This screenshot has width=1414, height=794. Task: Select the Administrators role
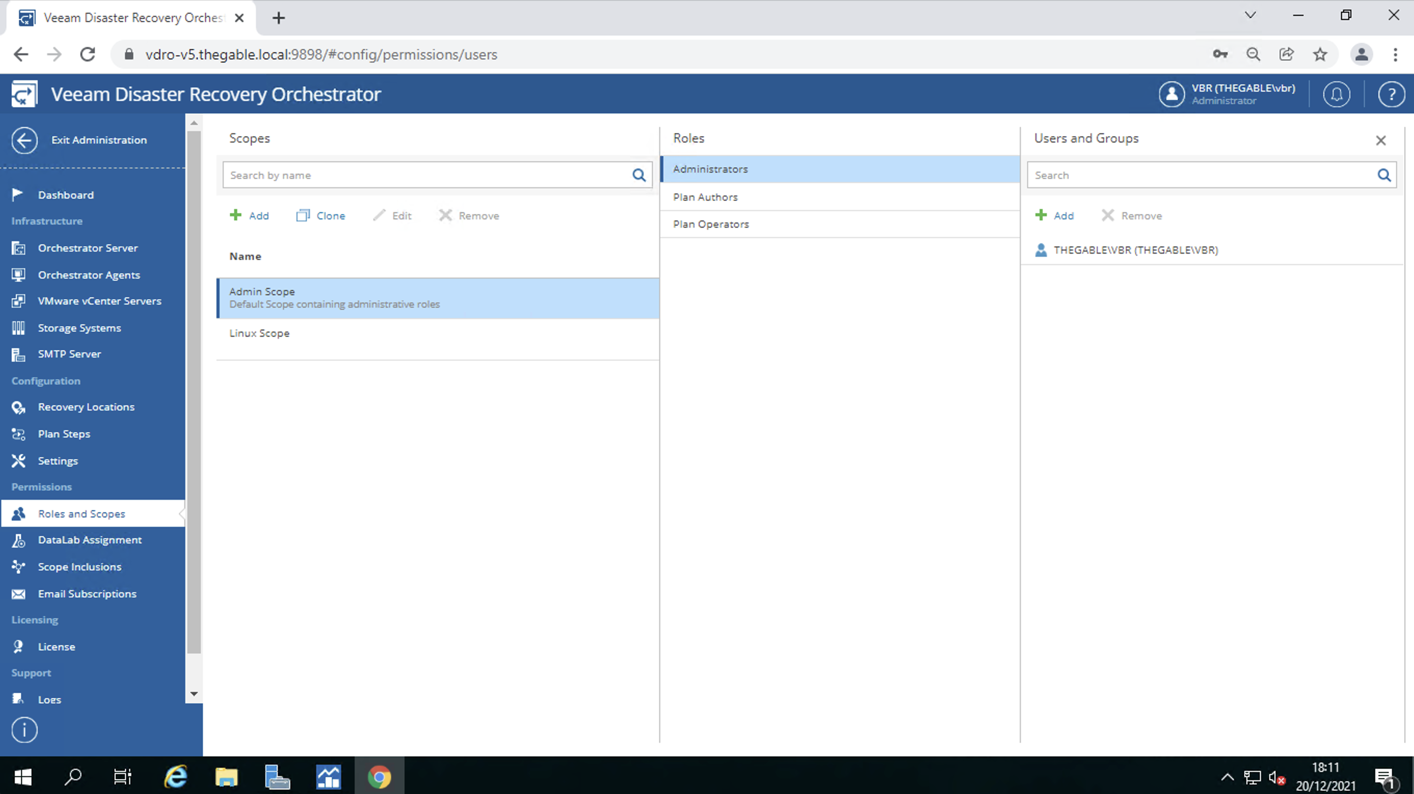point(840,169)
